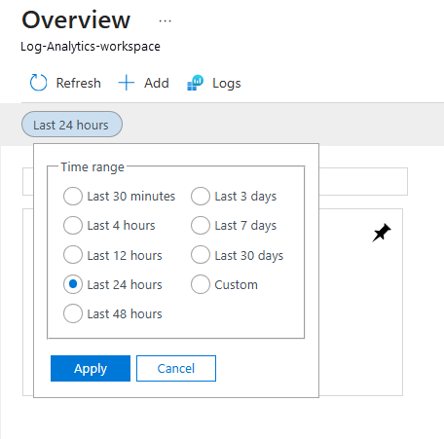Choose the Last 48 hours option

click(x=73, y=313)
